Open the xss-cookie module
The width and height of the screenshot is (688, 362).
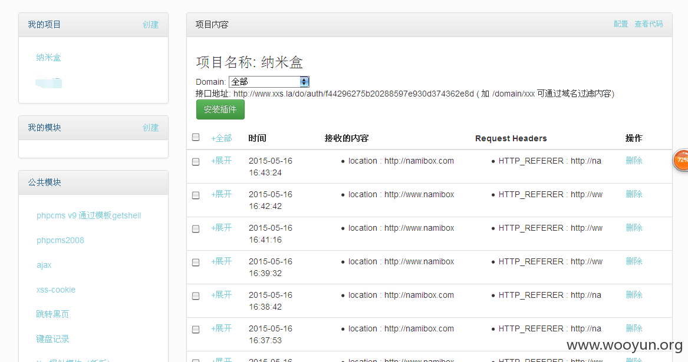(x=56, y=290)
